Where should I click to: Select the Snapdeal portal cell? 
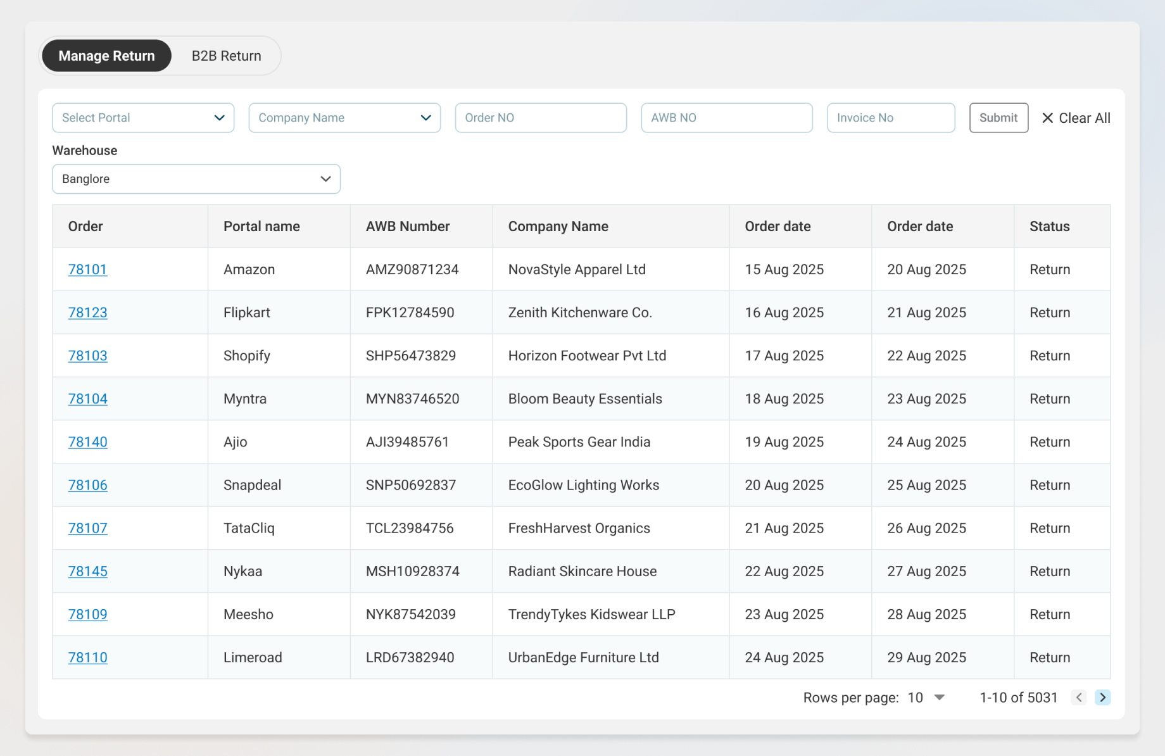(279, 485)
